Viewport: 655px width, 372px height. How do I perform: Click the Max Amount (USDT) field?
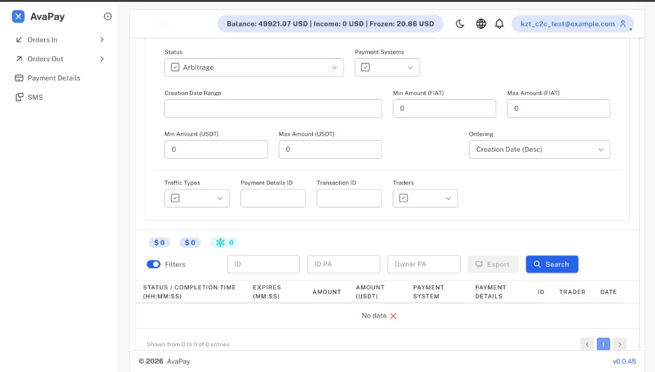330,150
